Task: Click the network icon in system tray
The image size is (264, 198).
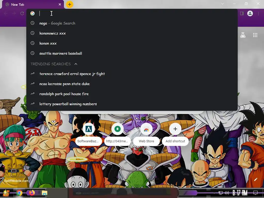Action: [x=221, y=193]
